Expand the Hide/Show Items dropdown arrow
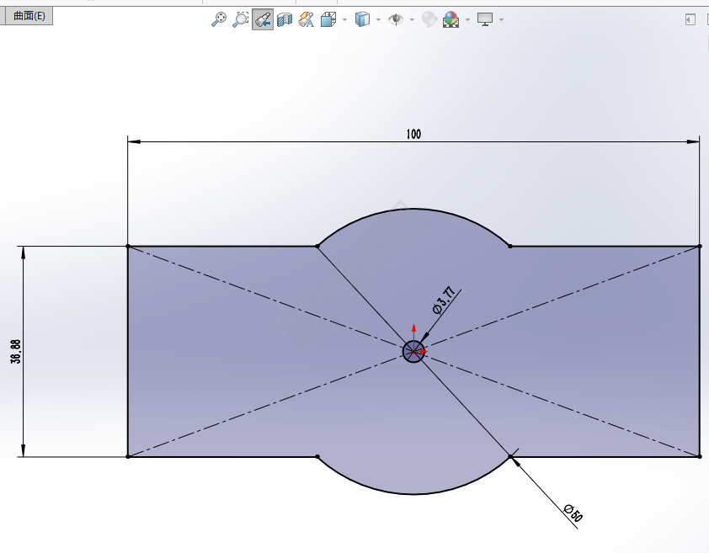 (410, 19)
